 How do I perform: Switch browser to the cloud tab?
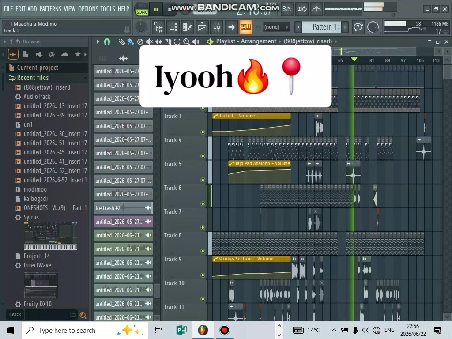coord(65,54)
